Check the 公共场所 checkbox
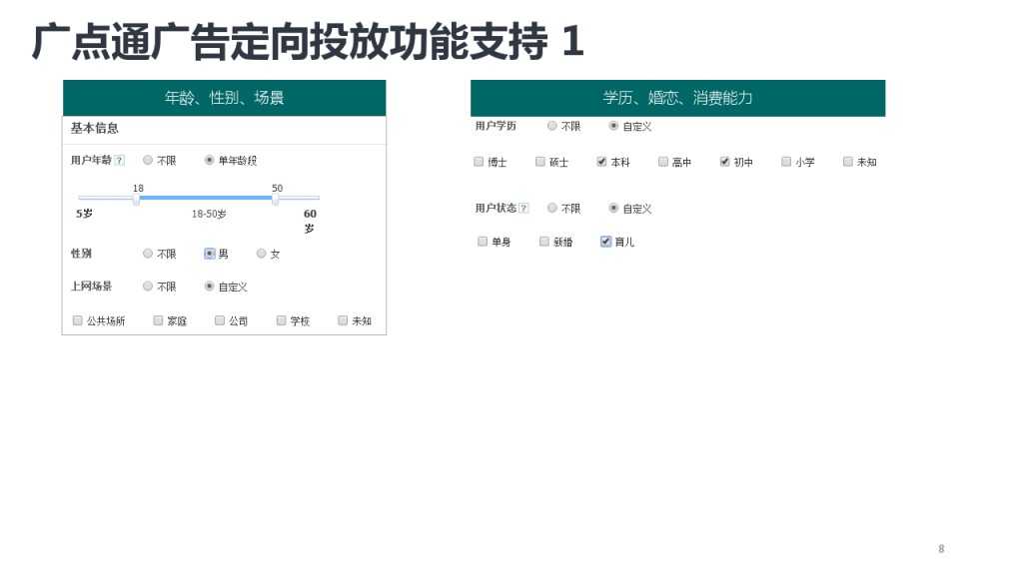Screen dimensions: 1023x575 coord(78,320)
